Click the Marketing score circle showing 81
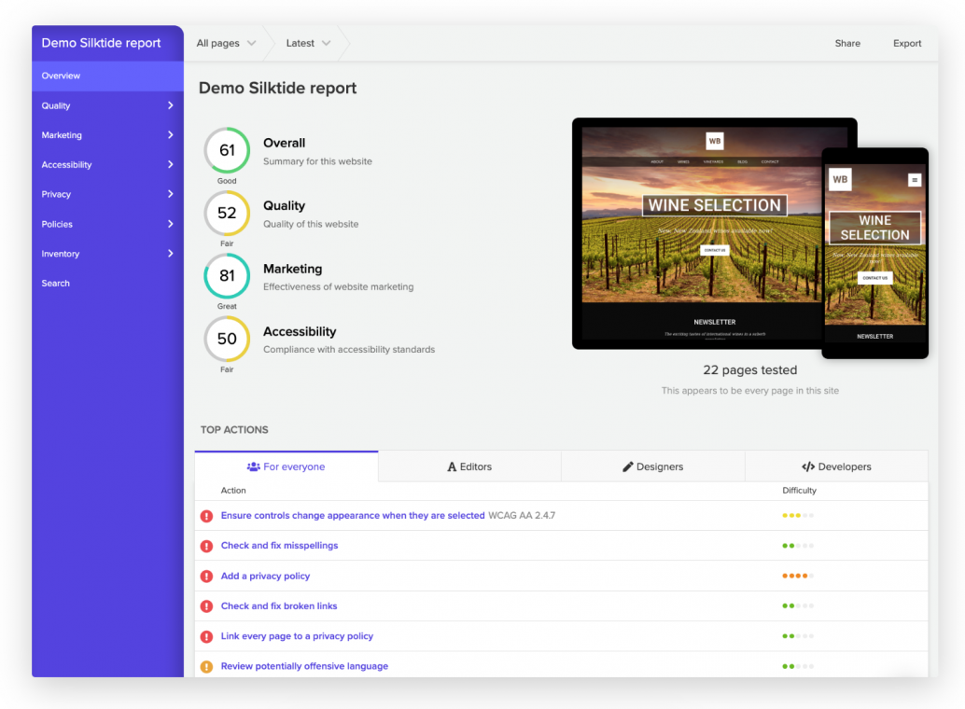Screen dimensions: 965x709 point(227,276)
